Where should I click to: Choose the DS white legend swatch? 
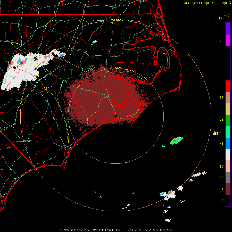point(228,155)
